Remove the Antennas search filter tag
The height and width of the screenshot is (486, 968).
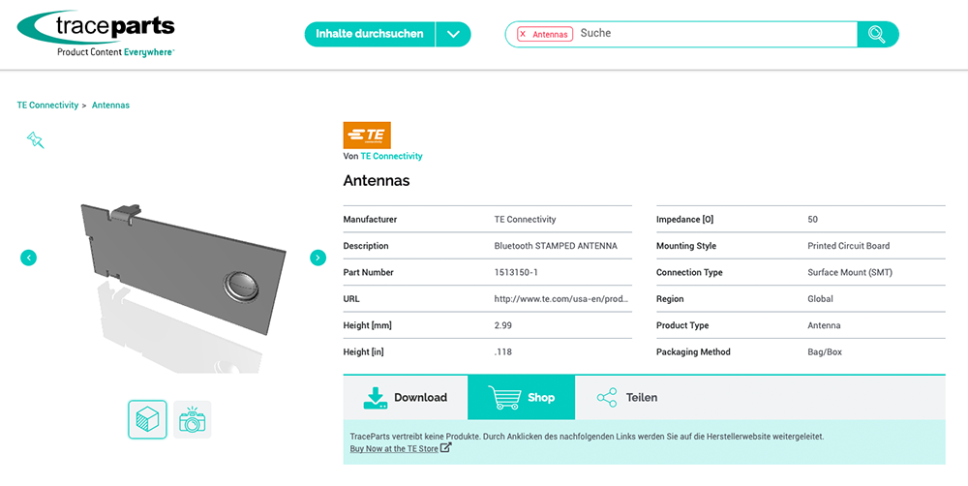pyautogui.click(x=523, y=34)
